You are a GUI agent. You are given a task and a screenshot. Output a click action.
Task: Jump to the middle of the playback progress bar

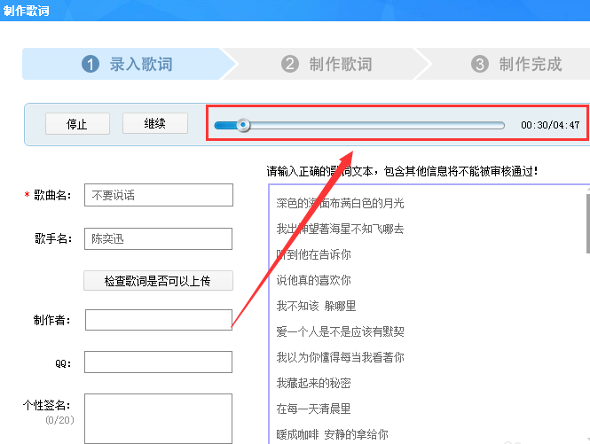359,125
